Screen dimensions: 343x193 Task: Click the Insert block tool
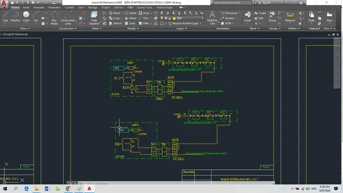click(x=248, y=17)
